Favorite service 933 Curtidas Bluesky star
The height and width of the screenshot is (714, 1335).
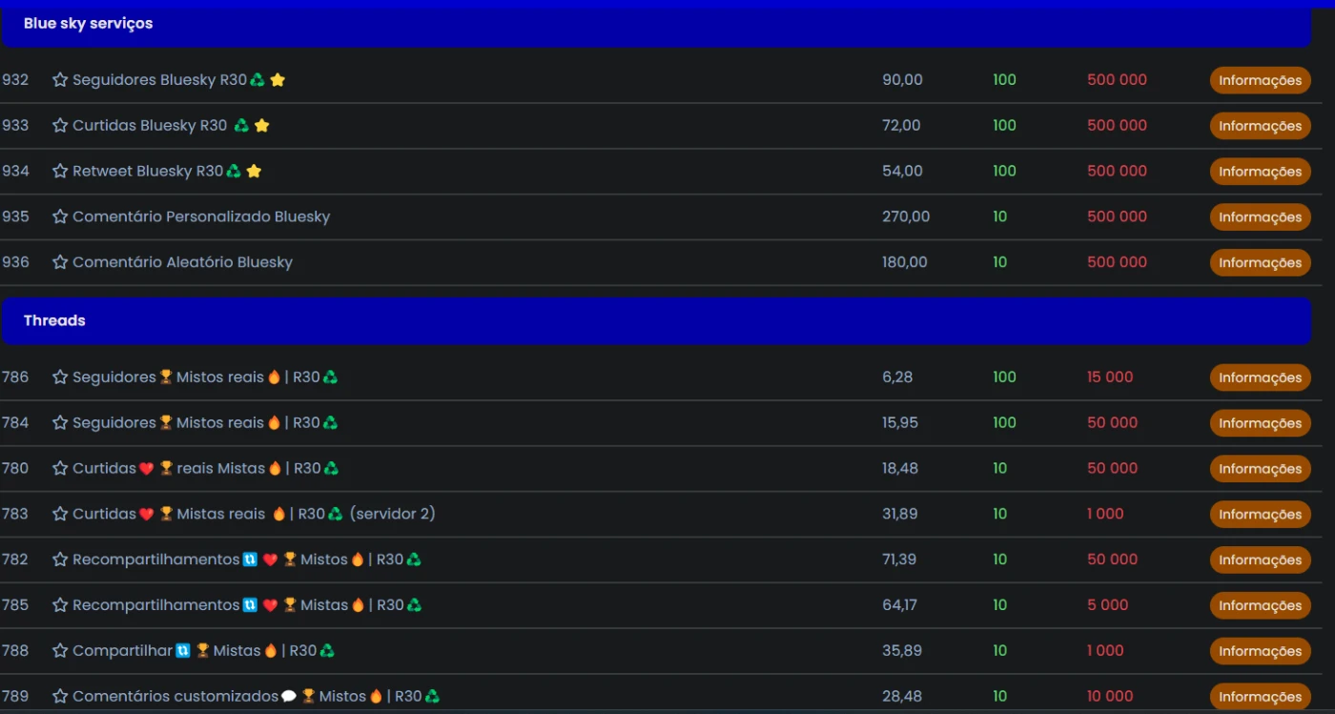pos(60,126)
